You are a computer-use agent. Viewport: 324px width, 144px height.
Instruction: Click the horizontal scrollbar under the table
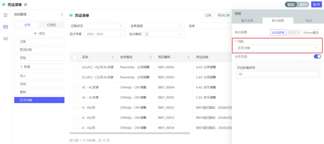pos(130,133)
